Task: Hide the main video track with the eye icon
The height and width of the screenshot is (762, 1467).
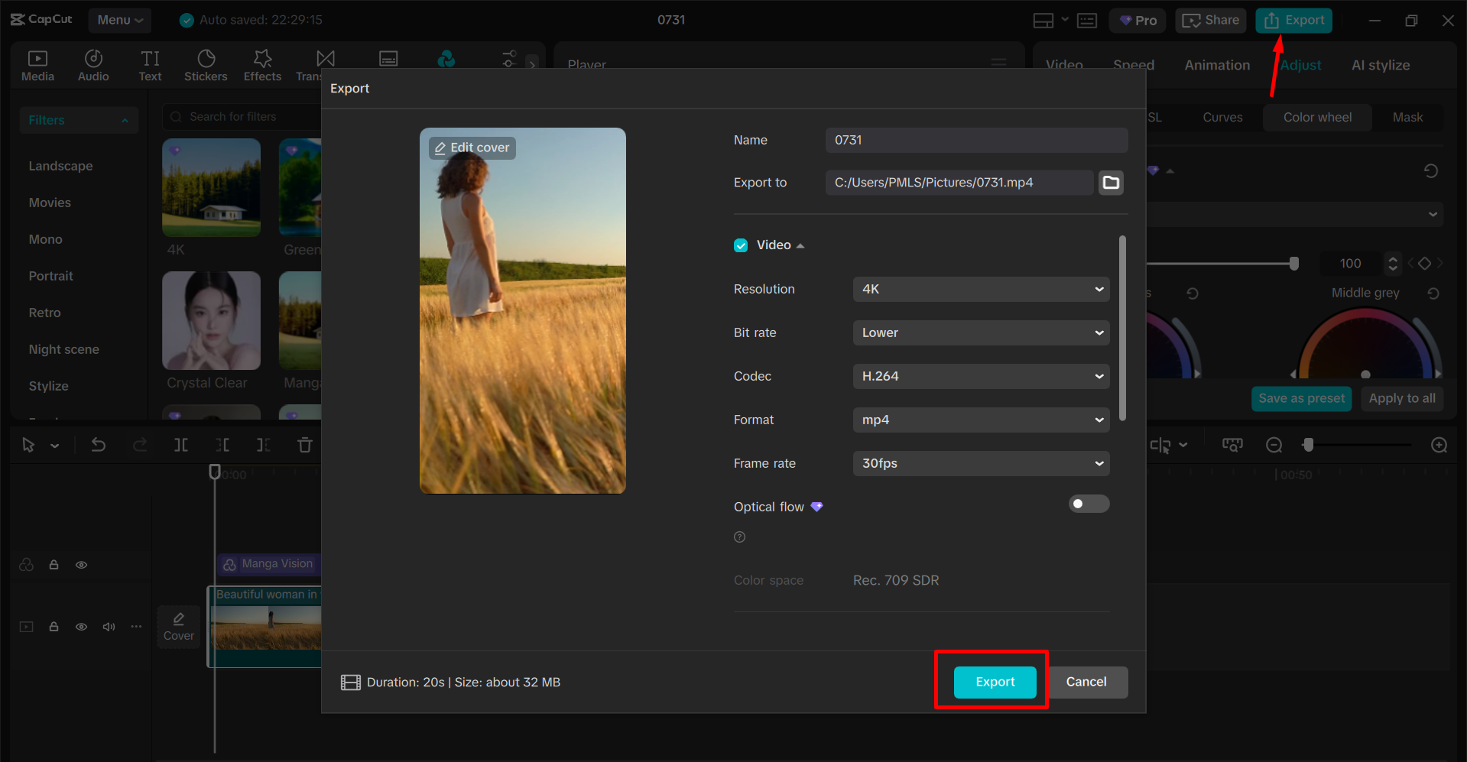Action: [x=81, y=626]
